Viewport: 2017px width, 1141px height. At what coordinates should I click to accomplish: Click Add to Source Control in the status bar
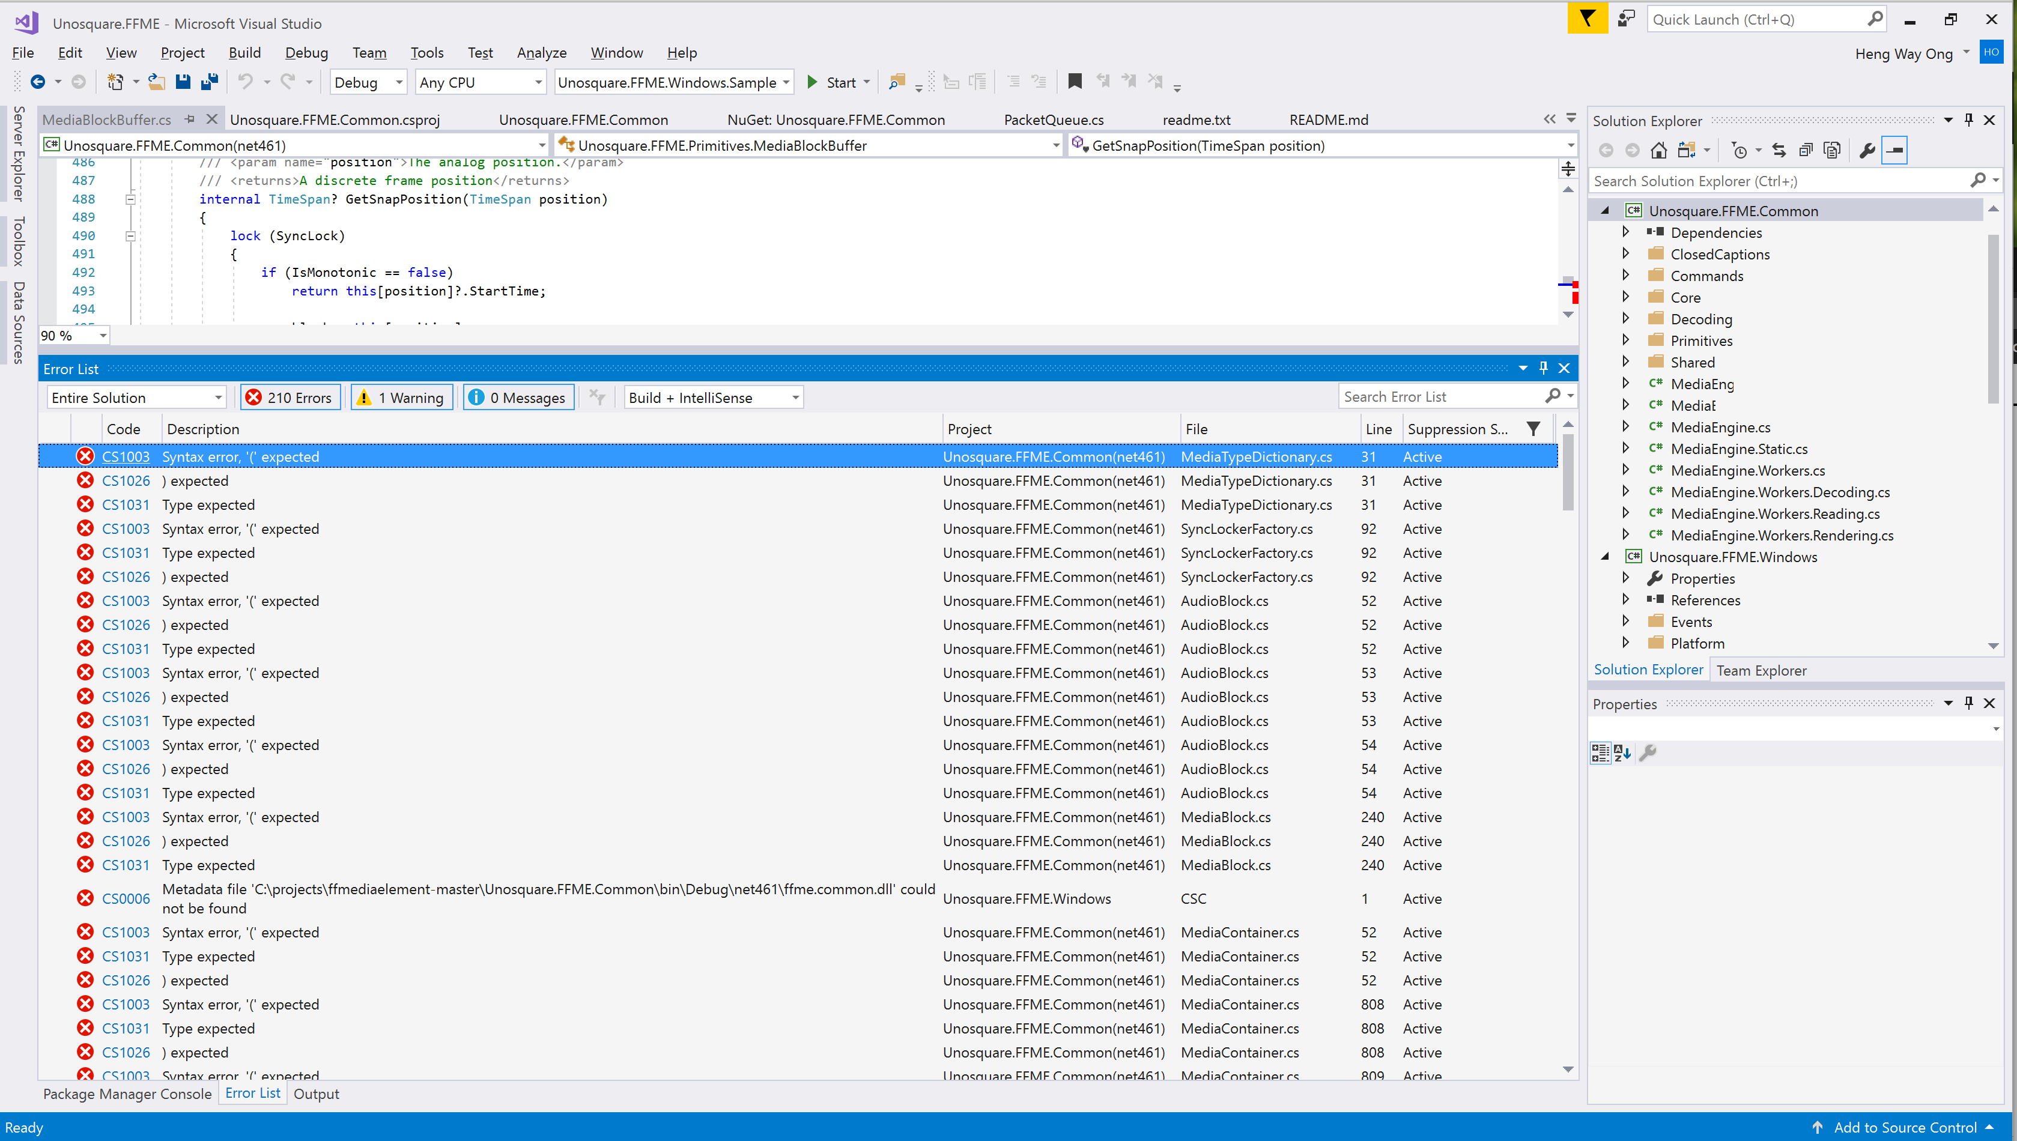pyautogui.click(x=1904, y=1127)
